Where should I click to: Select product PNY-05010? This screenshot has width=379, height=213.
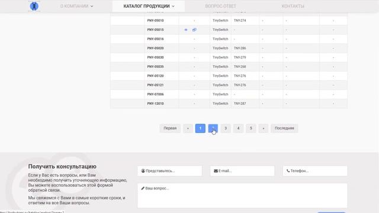(155, 21)
